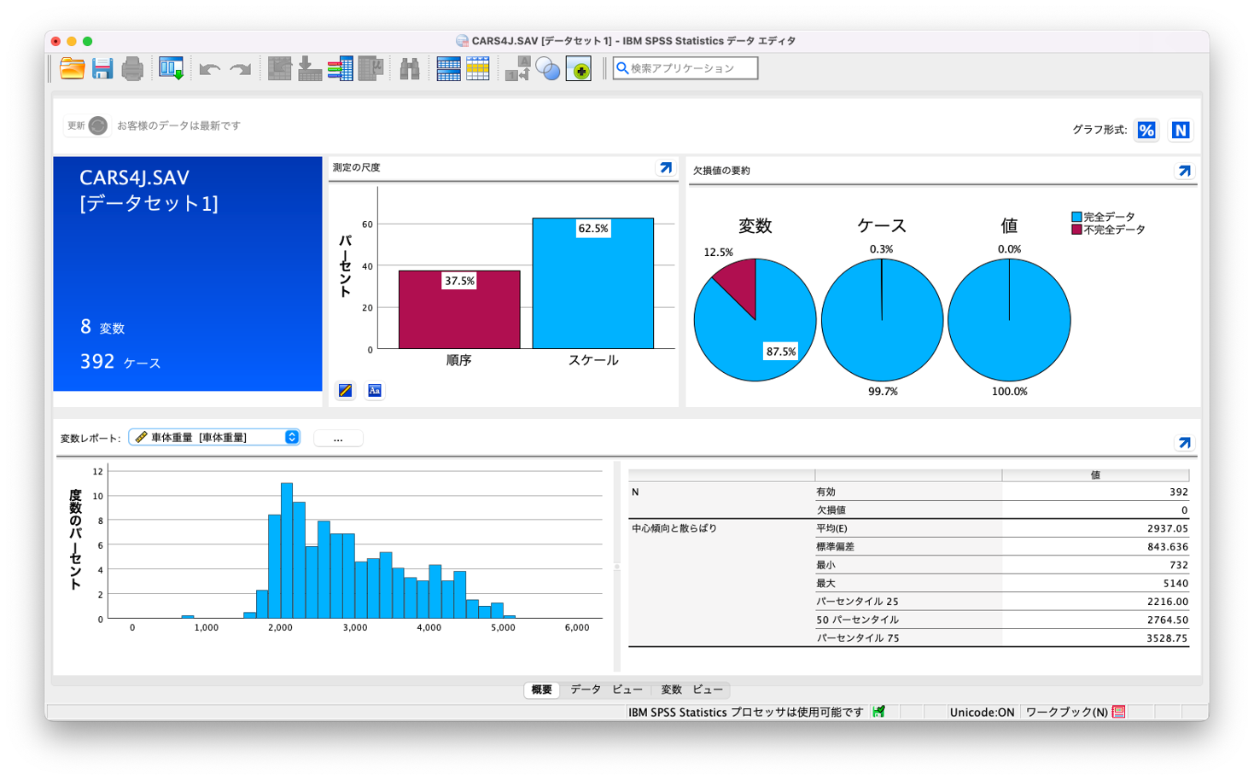Viewport: 1254px width, 780px height.
Task: Save the dataset with the floppy disk icon
Action: 102,68
